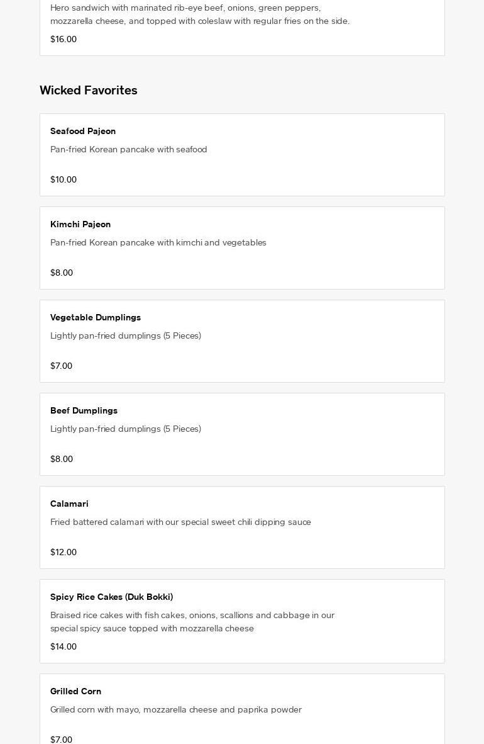Click the Fried battered calamari description text
The width and height of the screenshot is (484, 744).
[180, 522]
